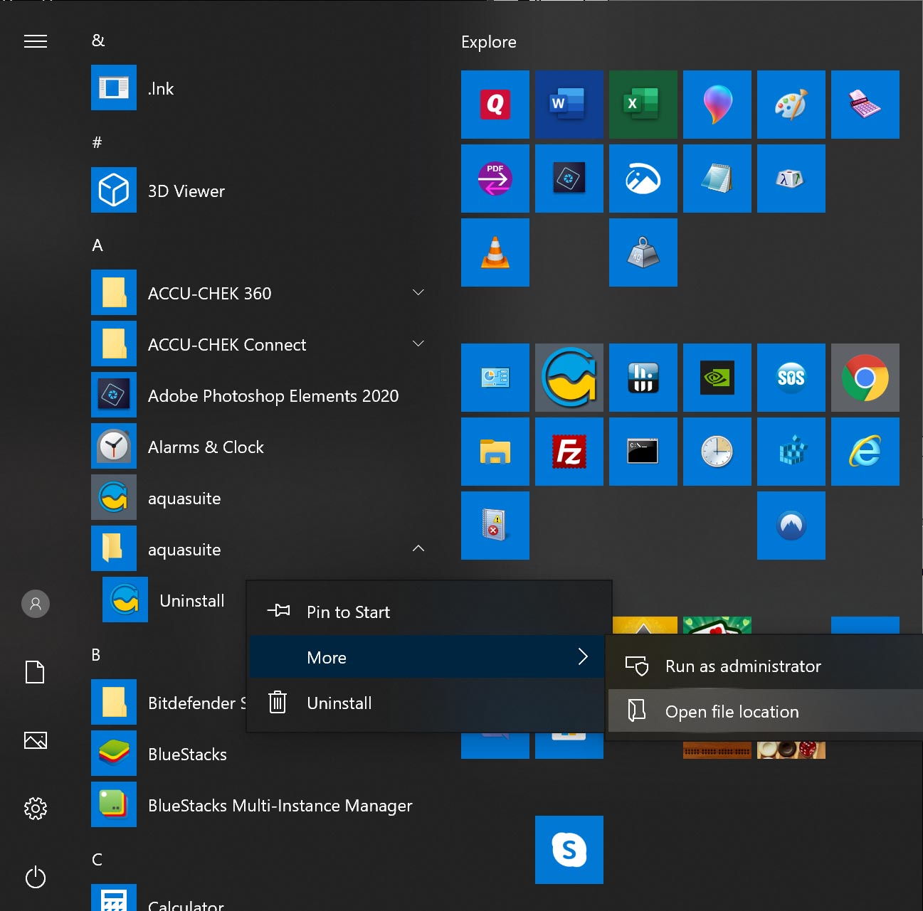Collapse the aquasuite folder
Image resolution: width=923 pixels, height=911 pixels.
[x=418, y=549]
